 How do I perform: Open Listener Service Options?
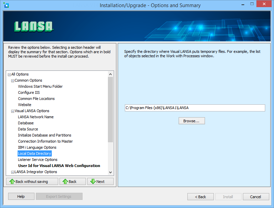pos(38,160)
